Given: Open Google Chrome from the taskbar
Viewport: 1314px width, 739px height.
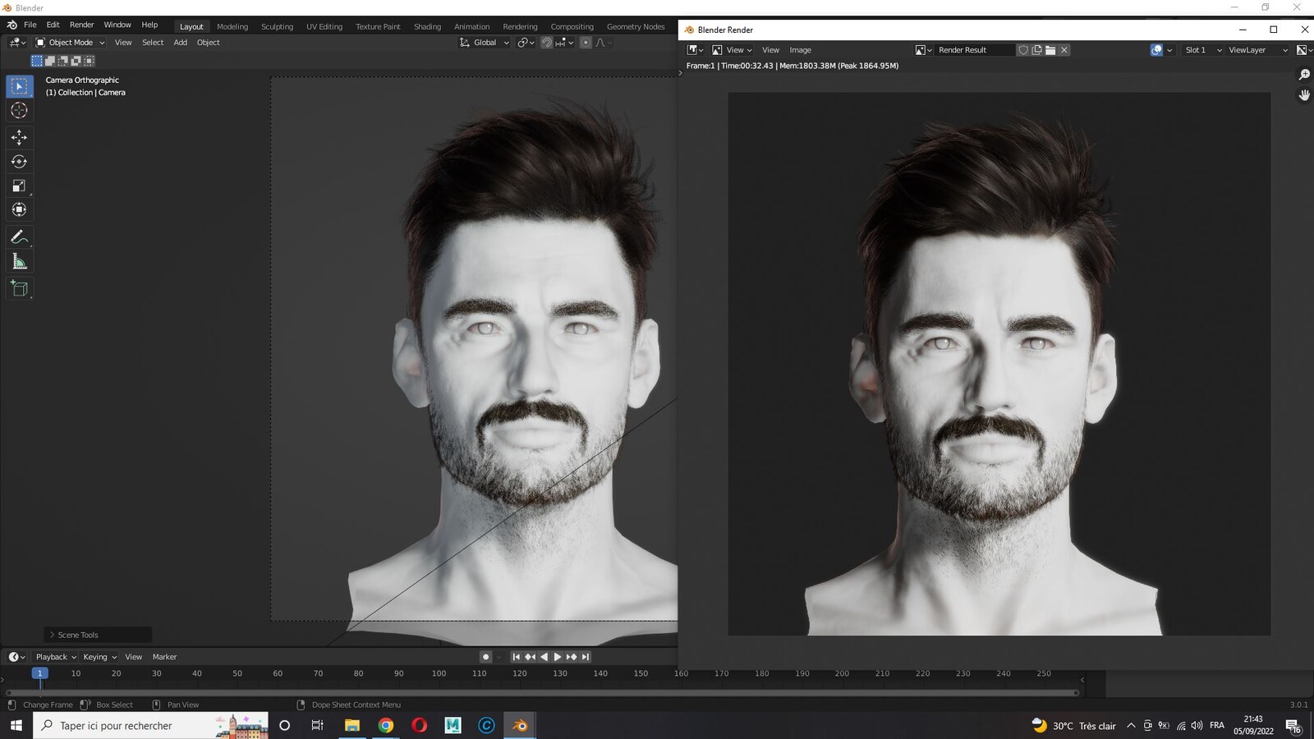Looking at the screenshot, I should pyautogui.click(x=386, y=725).
